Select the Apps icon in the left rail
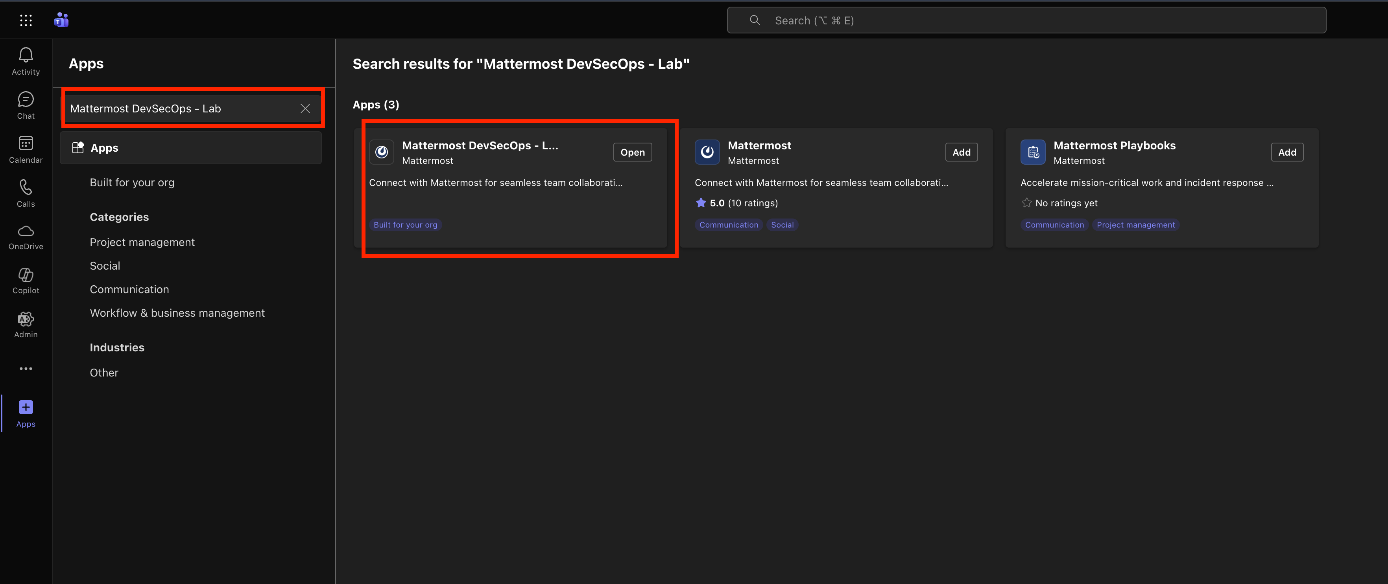Viewport: 1388px width, 584px height. (x=25, y=413)
